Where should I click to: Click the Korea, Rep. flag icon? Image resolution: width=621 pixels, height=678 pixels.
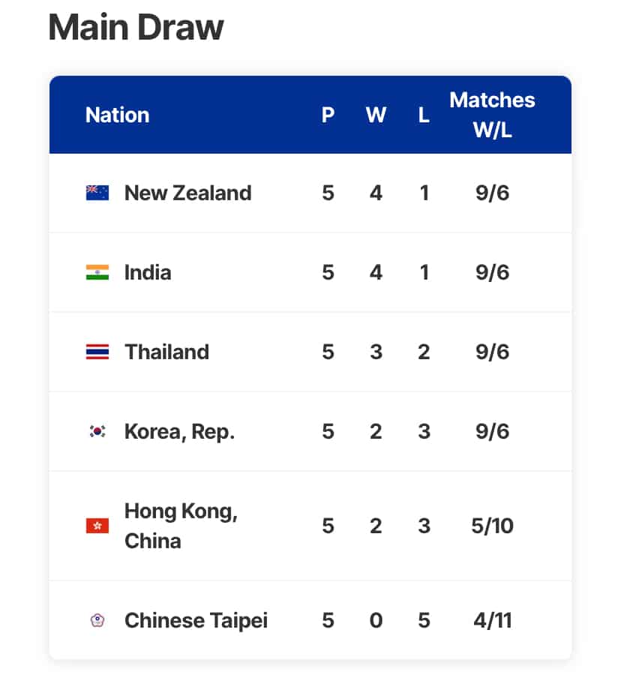97,431
